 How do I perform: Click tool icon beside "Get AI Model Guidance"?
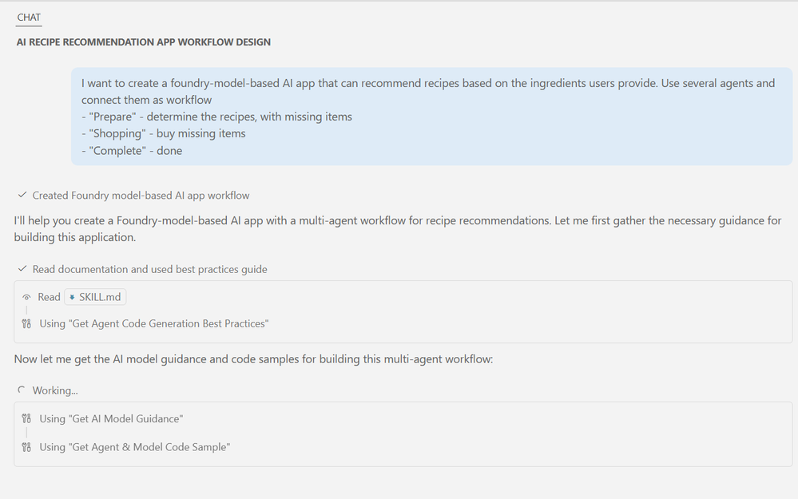(x=26, y=418)
